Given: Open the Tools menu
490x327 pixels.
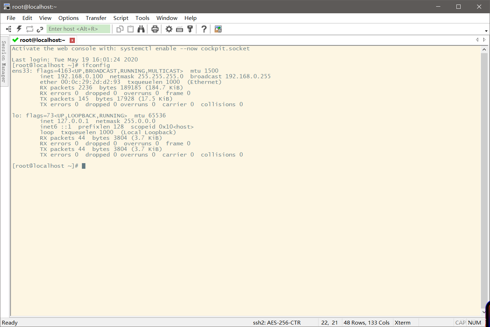Looking at the screenshot, I should 142,18.
